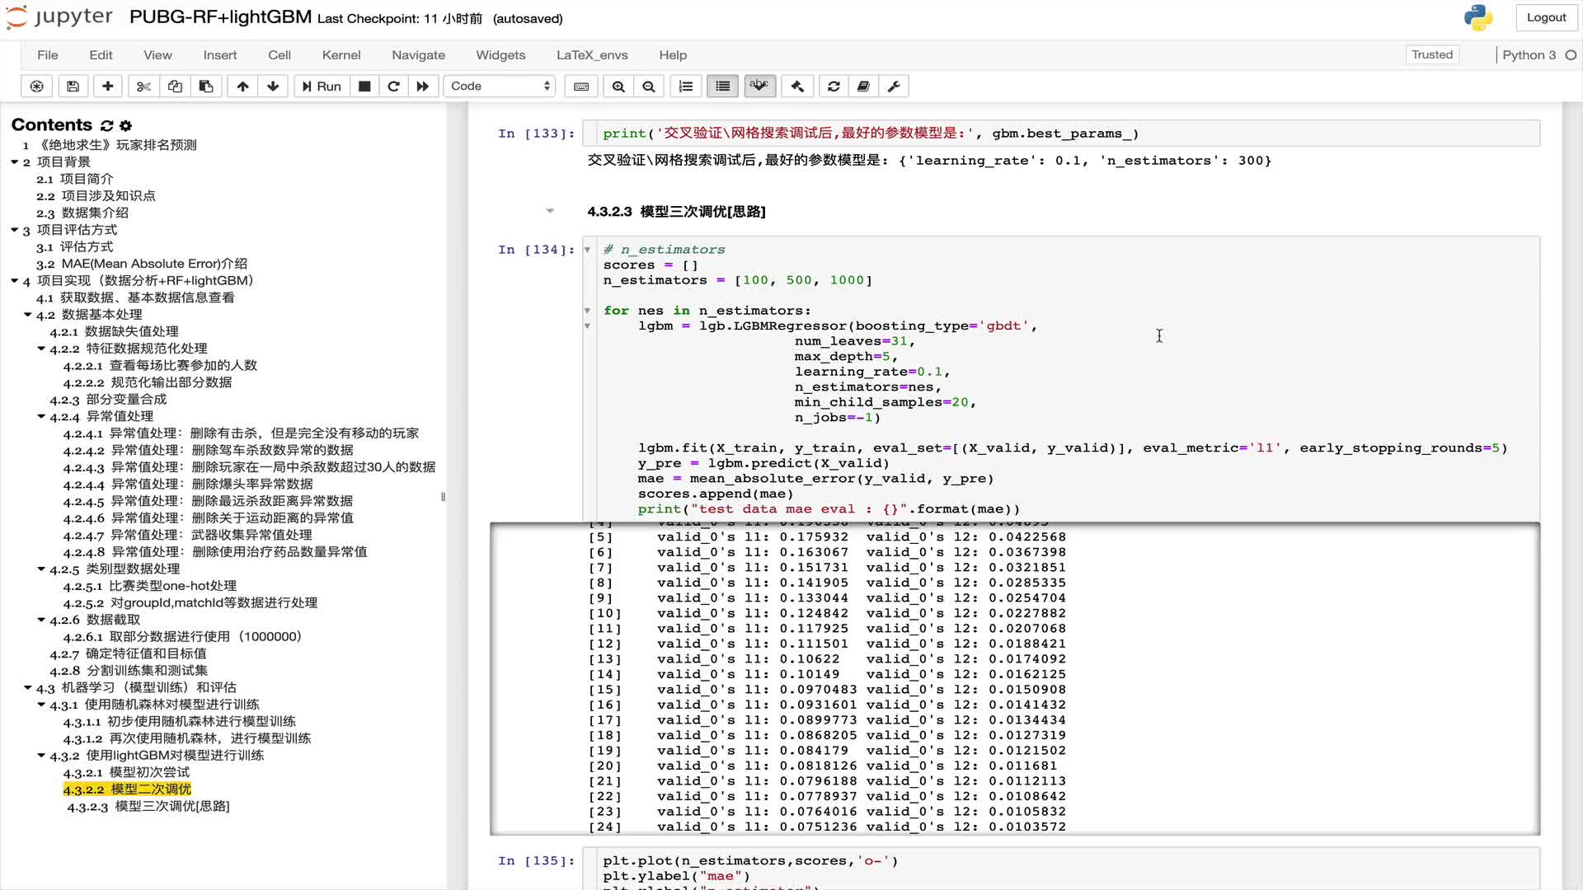Move selected cell down arrow
Viewport: 1583px width, 890px height.
[273, 86]
